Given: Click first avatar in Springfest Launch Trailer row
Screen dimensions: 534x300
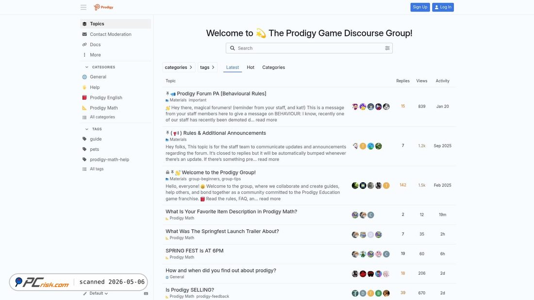Looking at the screenshot, I should point(355,235).
